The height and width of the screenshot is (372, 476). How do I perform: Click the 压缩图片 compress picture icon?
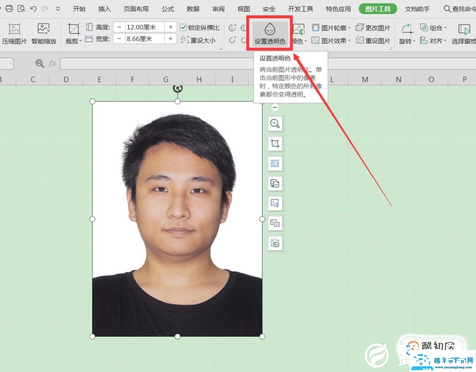point(15,33)
